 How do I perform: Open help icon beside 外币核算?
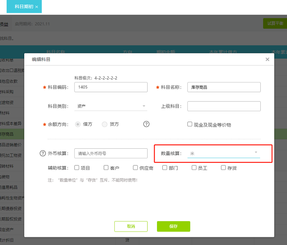coord(43,153)
